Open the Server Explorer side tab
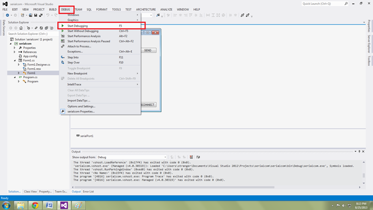This screenshot has width=373, height=210. 369,44
